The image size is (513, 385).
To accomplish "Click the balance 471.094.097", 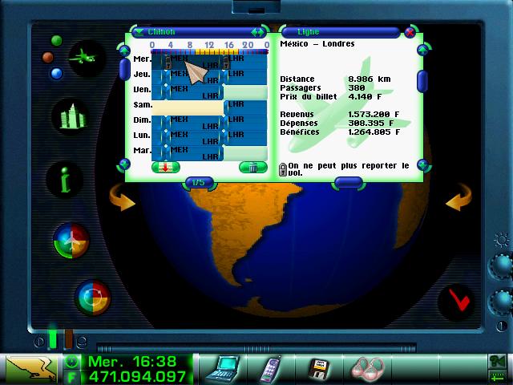I will [138, 377].
